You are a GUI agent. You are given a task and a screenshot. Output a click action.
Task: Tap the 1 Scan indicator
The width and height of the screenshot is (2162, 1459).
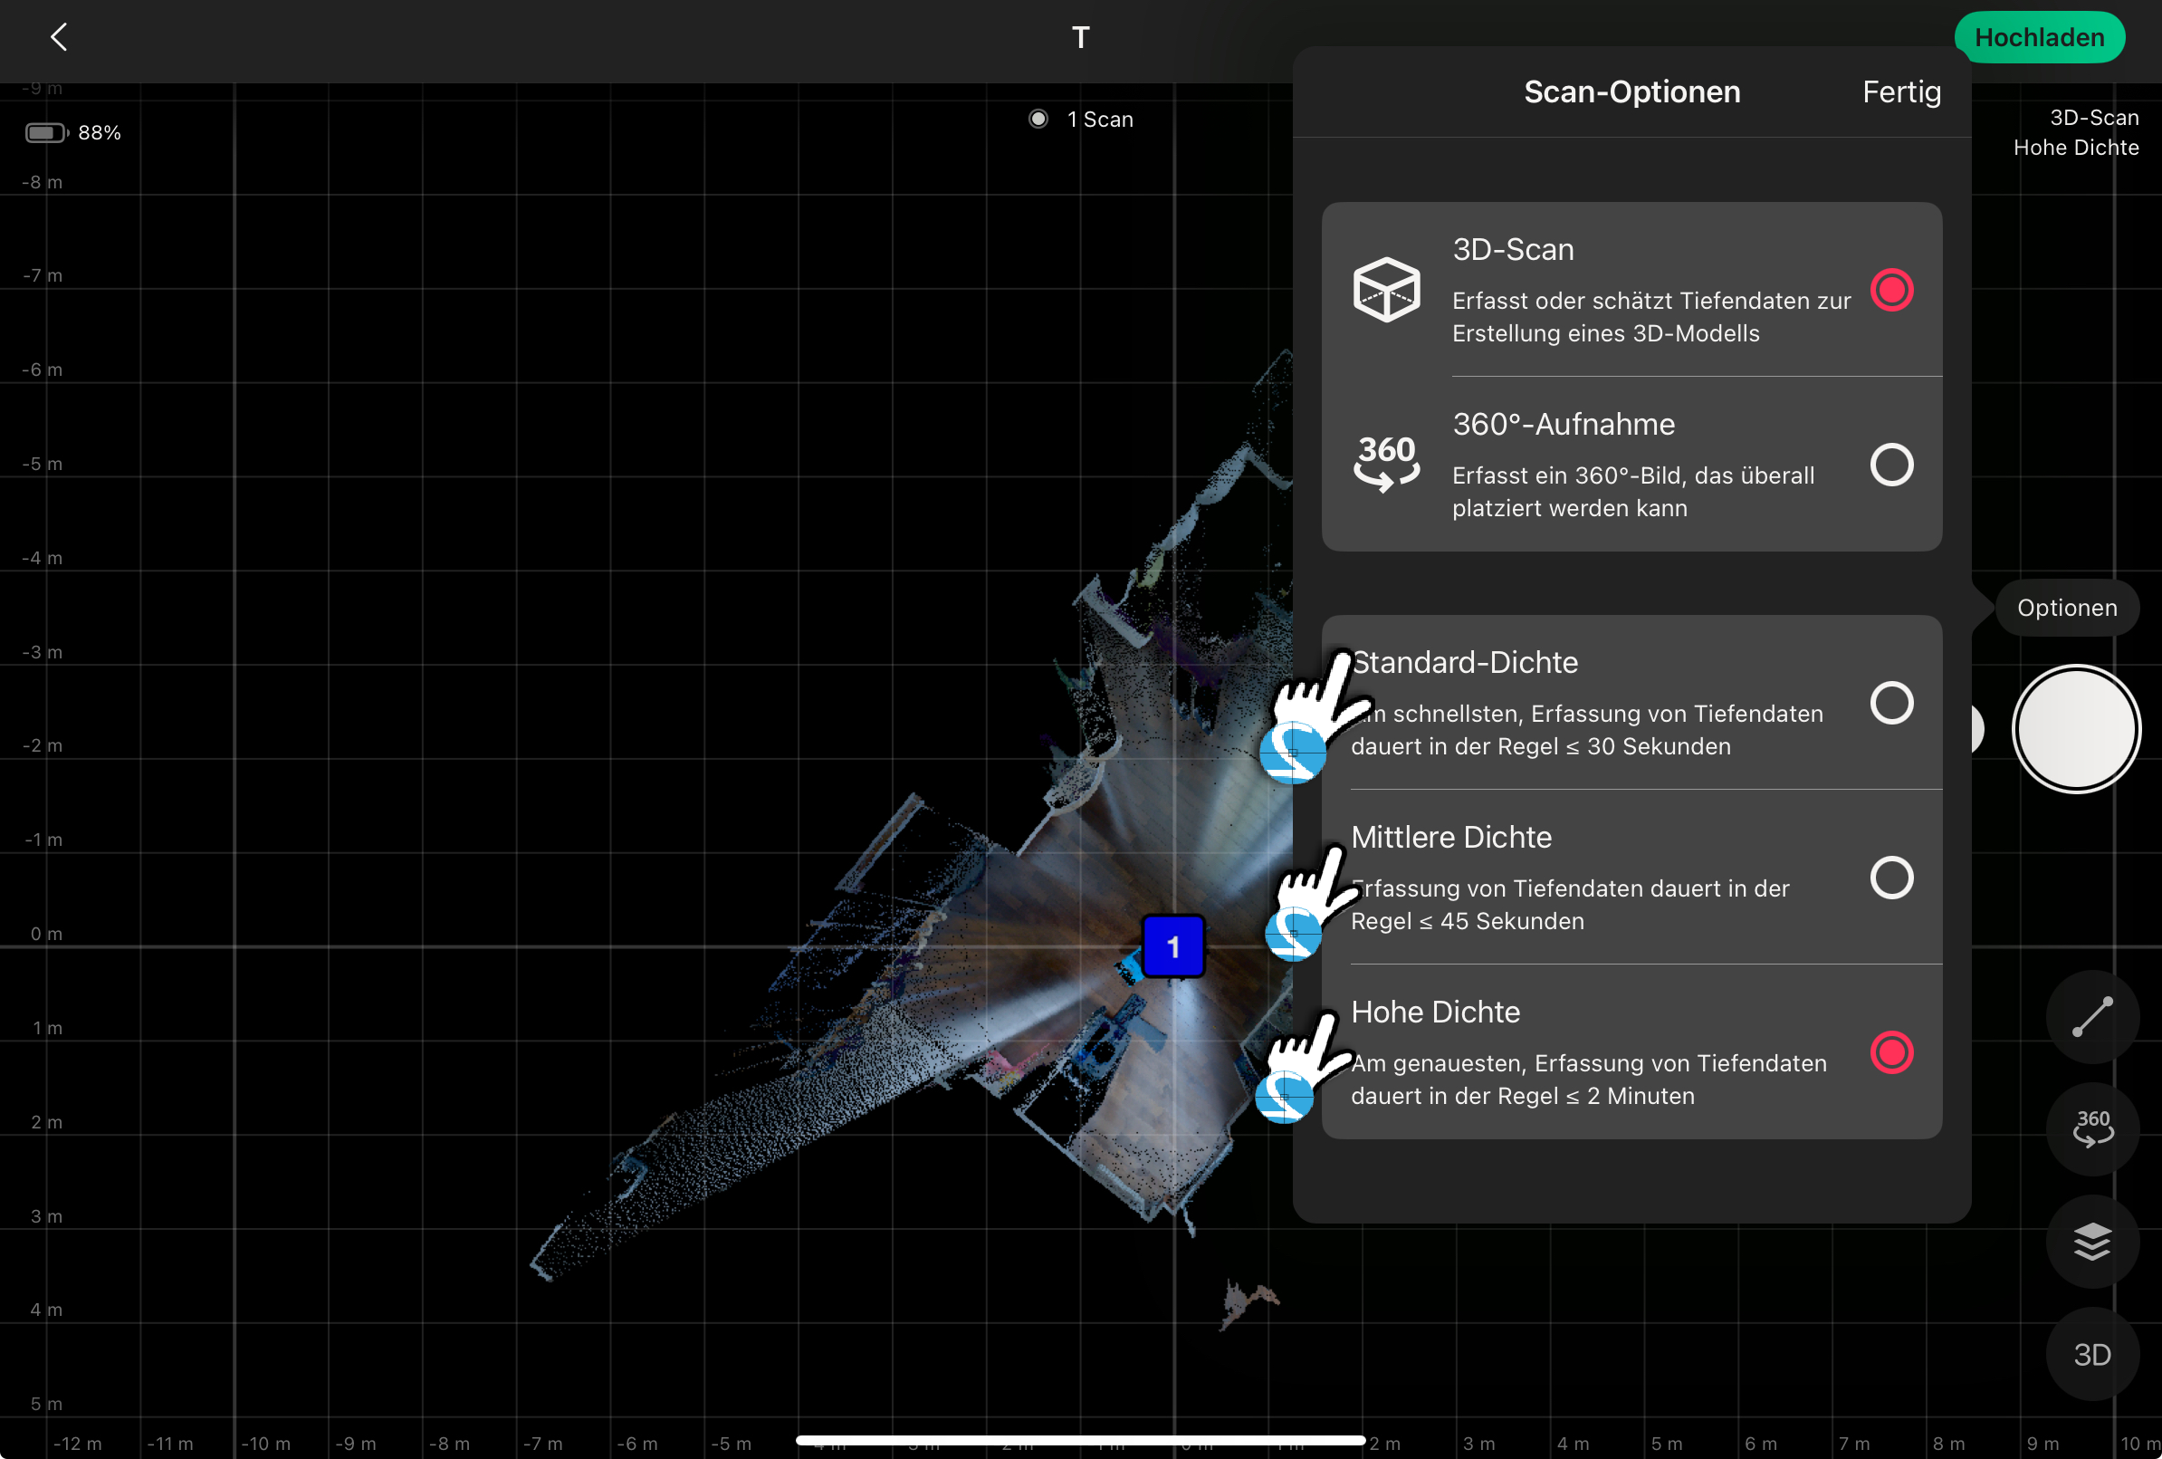point(1080,120)
